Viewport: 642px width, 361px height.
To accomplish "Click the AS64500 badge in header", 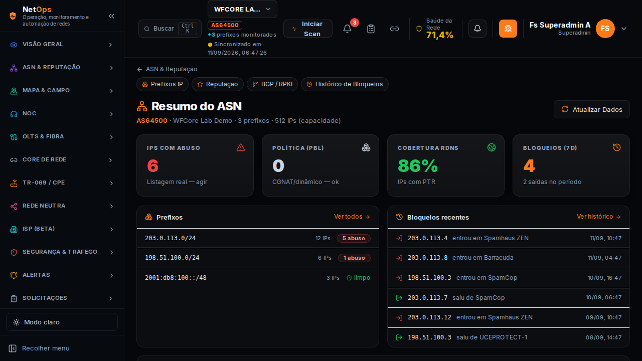I will pos(225,25).
